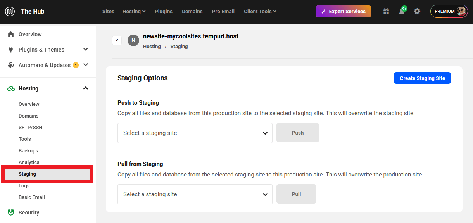Click the Hosting breadcrumb link
The height and width of the screenshot is (223, 473).
pyautogui.click(x=152, y=46)
